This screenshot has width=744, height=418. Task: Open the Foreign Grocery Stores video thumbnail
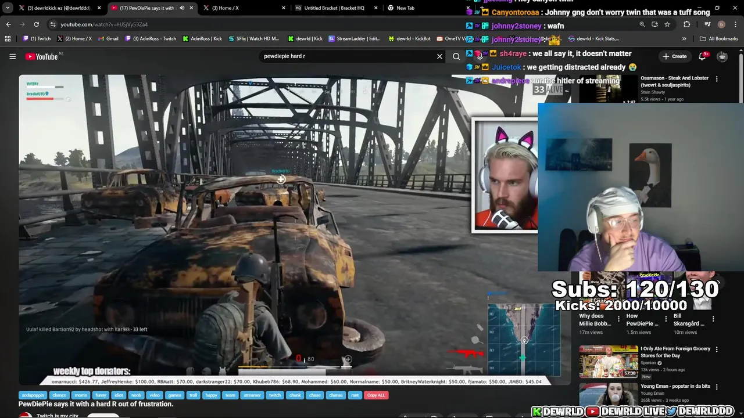(x=608, y=362)
